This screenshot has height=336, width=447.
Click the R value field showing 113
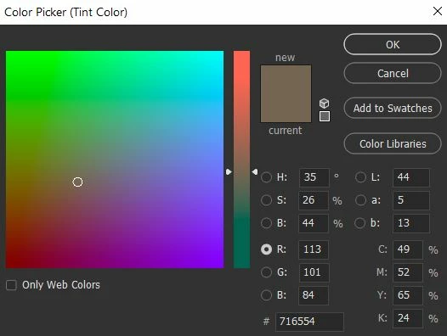tap(314, 249)
